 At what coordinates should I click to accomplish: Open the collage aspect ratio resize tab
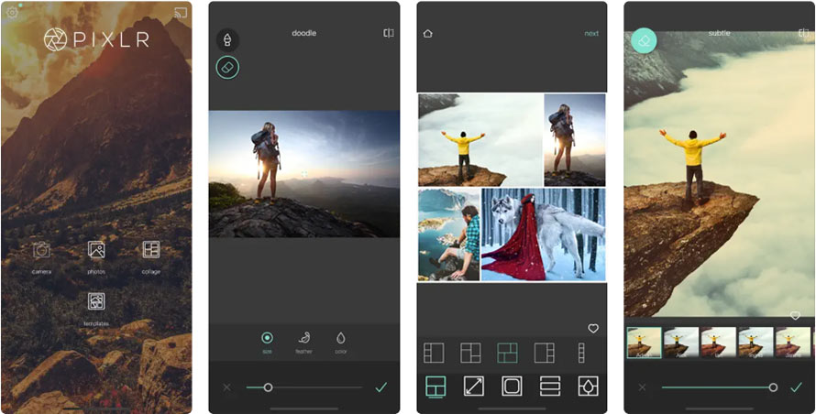pos(473,387)
